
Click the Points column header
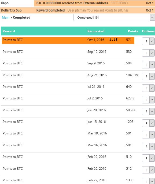click(133, 31)
